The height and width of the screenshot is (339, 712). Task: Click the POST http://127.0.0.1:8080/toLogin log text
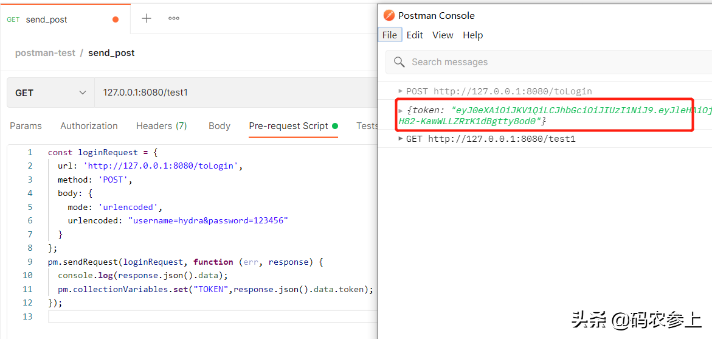499,91
